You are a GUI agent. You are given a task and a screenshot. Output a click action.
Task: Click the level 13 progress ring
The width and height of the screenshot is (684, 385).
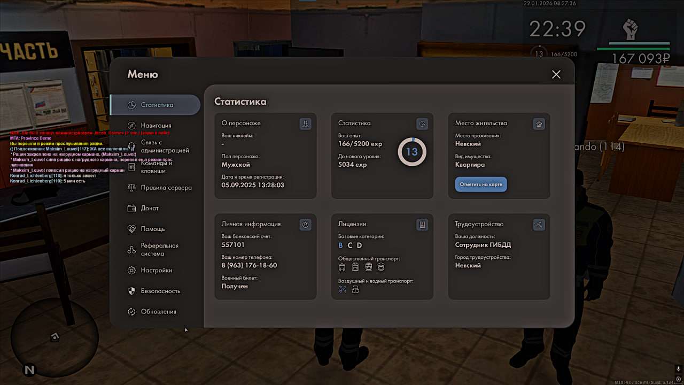[412, 152]
